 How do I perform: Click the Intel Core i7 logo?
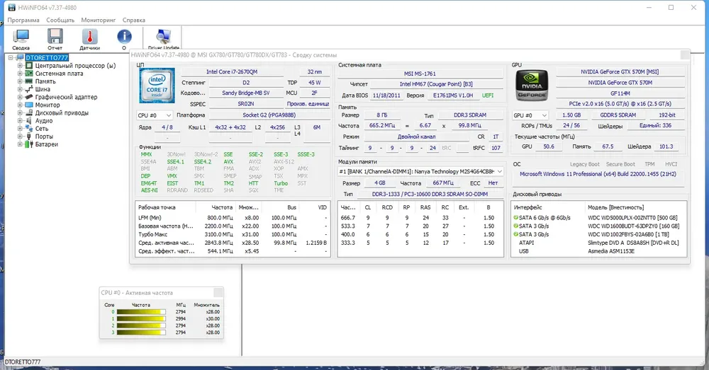tap(157, 86)
